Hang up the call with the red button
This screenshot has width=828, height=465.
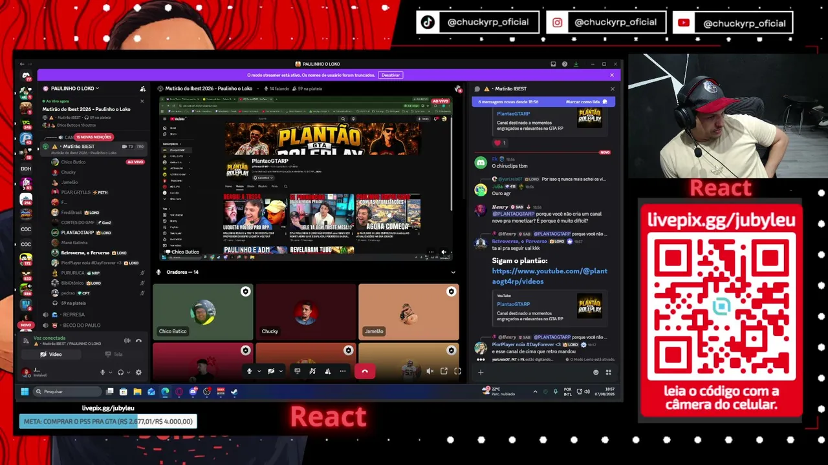click(x=365, y=371)
